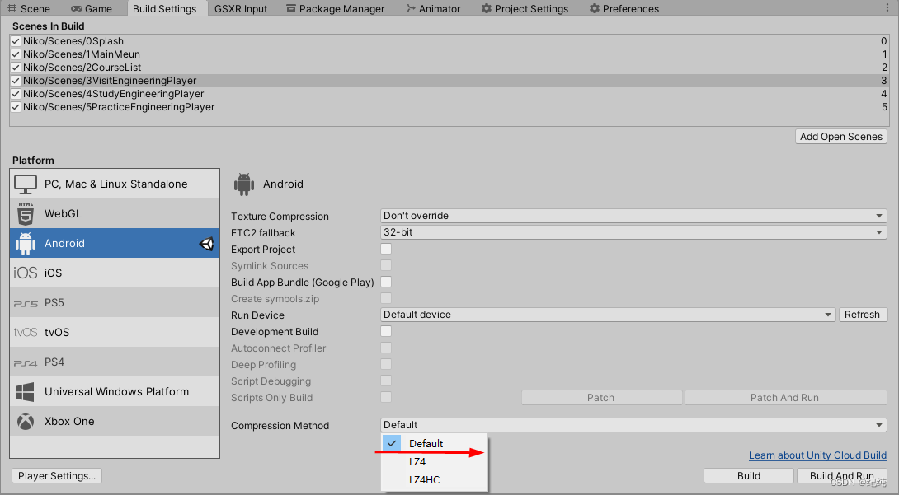Image resolution: width=899 pixels, height=495 pixels.
Task: Select the WebGL platform row label
Action: tap(63, 213)
